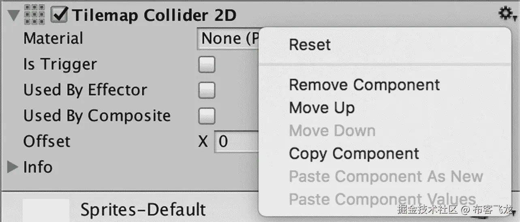Select the Sprites-Default material label

(143, 210)
